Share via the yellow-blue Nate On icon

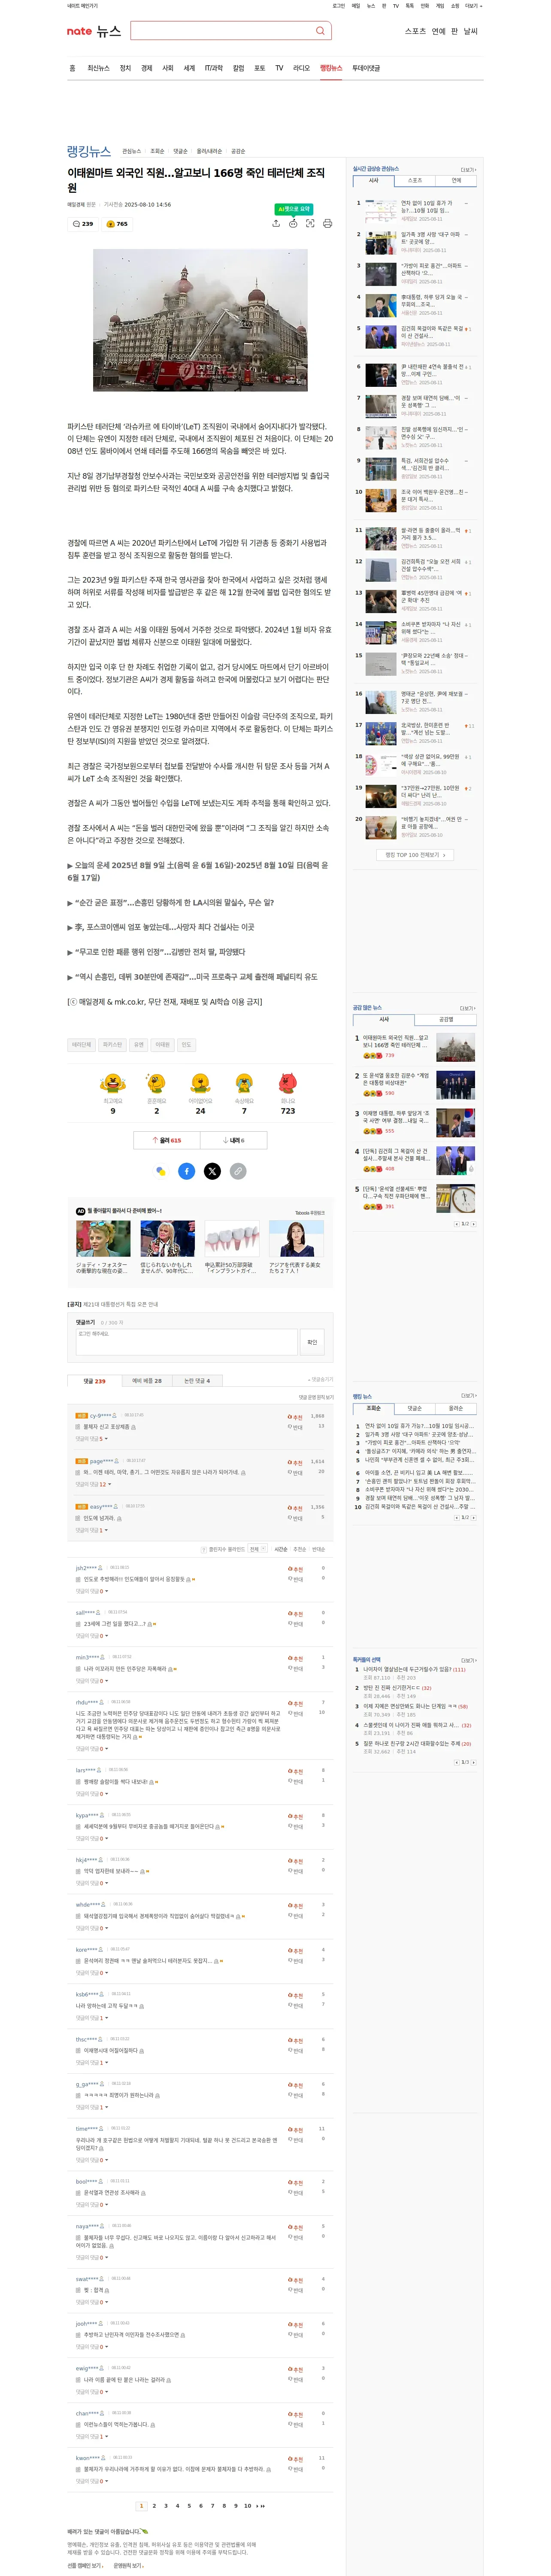[161, 1171]
